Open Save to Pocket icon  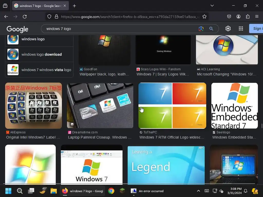click(229, 16)
